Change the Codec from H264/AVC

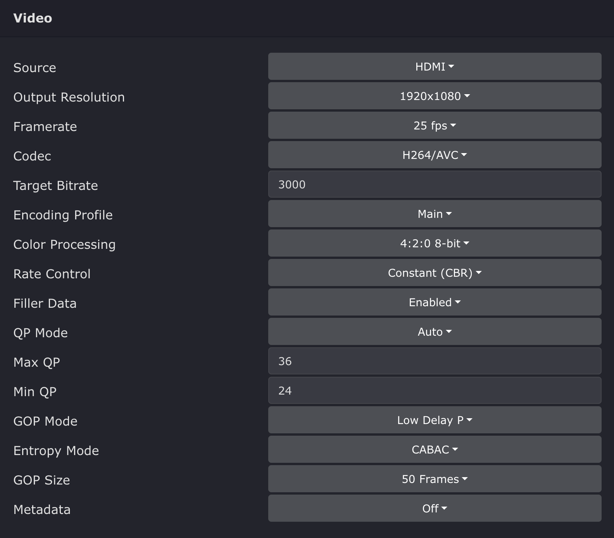(x=435, y=155)
